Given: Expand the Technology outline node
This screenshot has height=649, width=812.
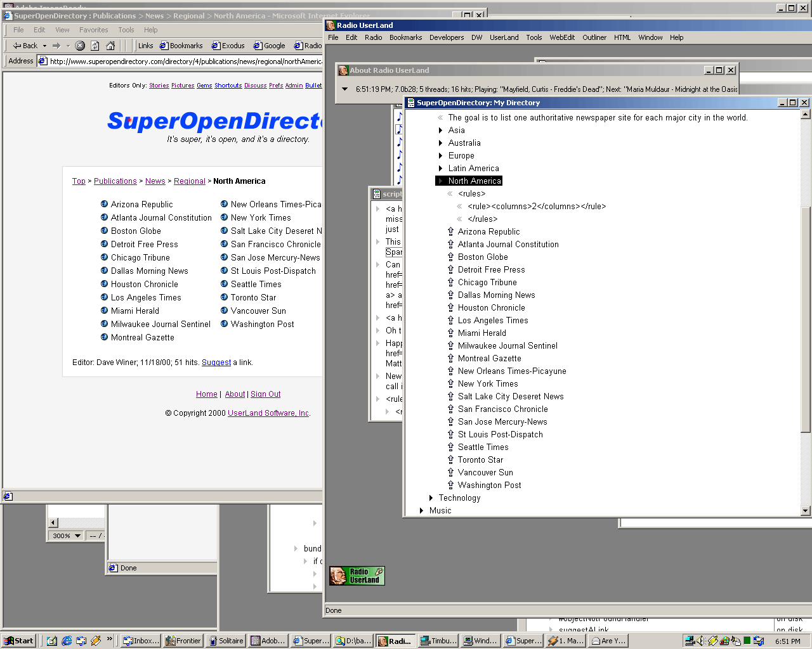Looking at the screenshot, I should [431, 498].
